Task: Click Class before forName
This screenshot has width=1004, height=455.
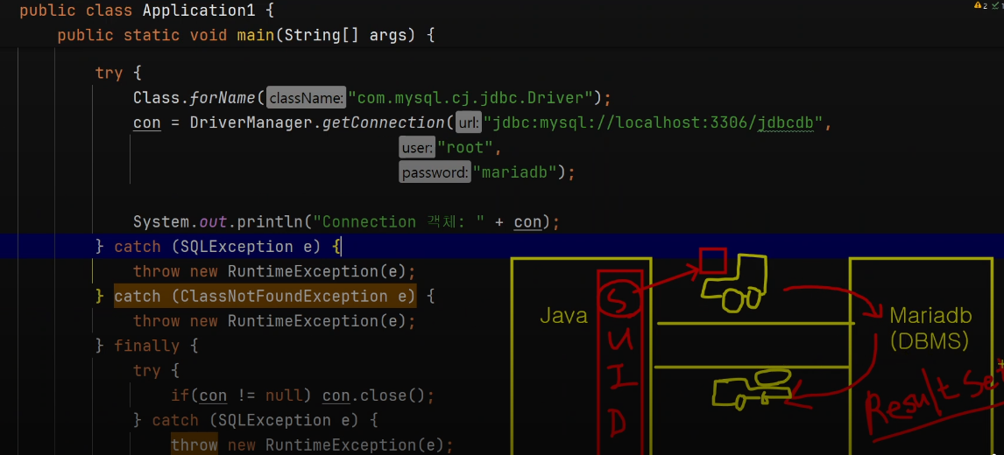Action: click(x=157, y=98)
